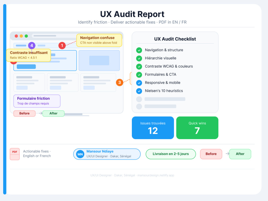
Task: Click the mockup Before label
Action: (24, 113)
